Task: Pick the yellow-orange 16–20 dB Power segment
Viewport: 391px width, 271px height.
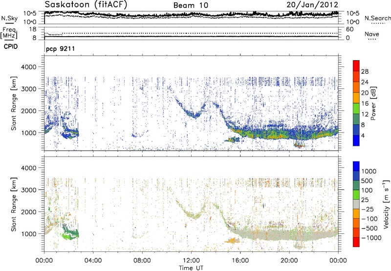Action: coord(356,97)
